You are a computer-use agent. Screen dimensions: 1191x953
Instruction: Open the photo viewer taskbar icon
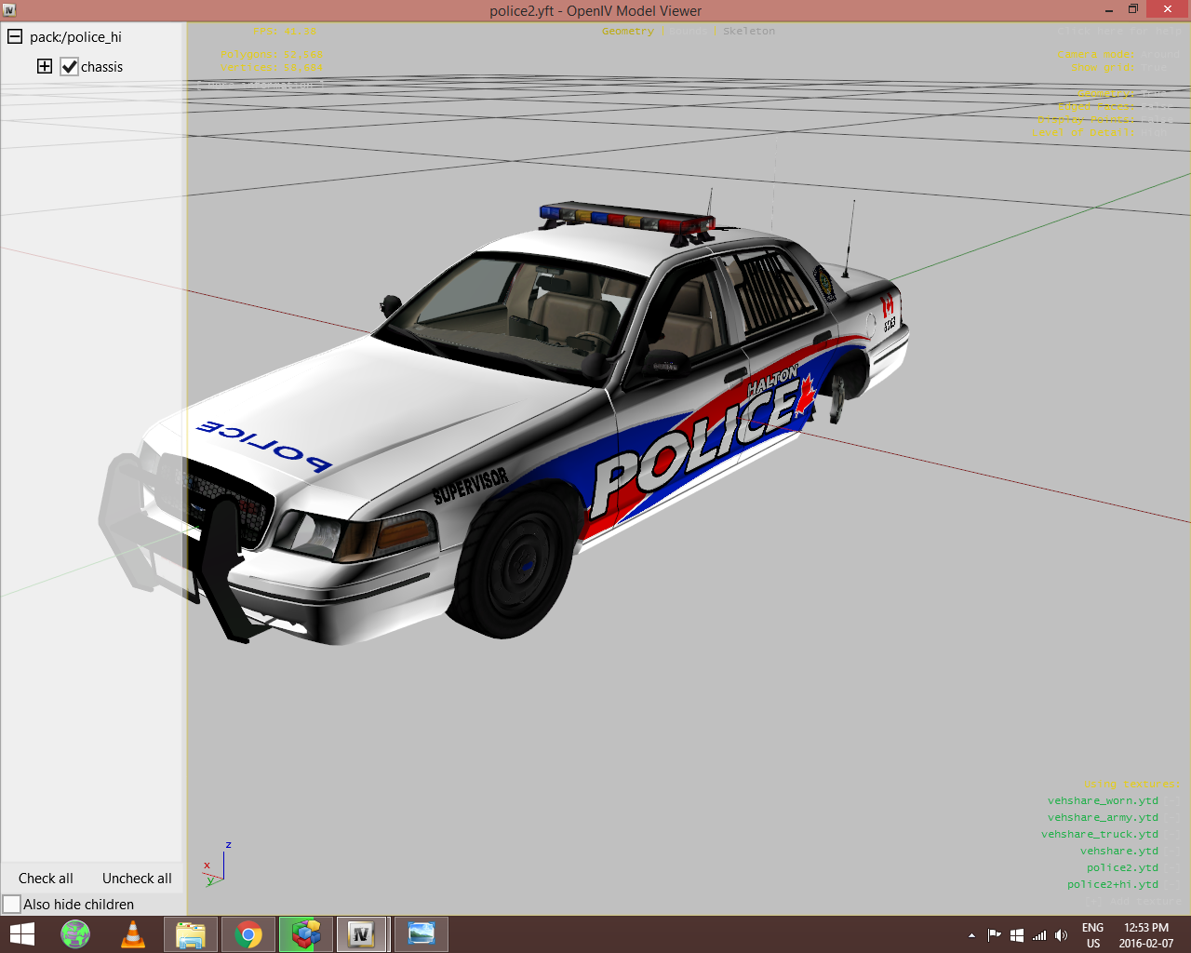pyautogui.click(x=421, y=933)
